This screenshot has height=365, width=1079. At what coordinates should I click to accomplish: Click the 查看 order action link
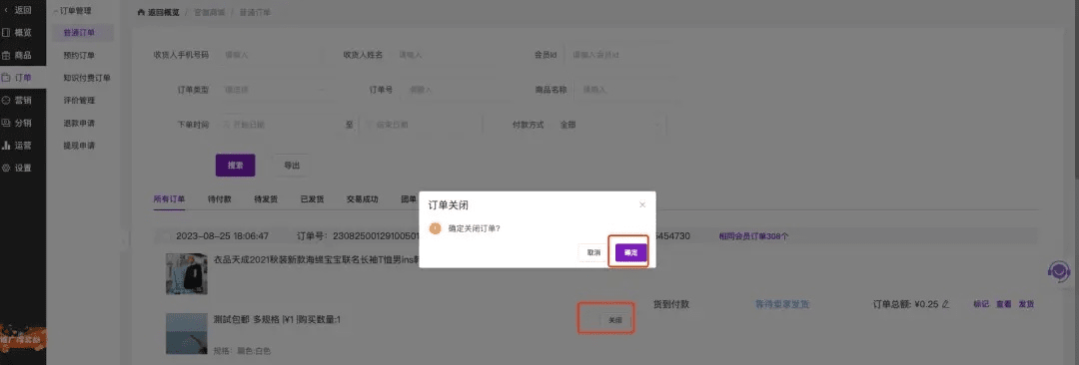pos(1003,304)
